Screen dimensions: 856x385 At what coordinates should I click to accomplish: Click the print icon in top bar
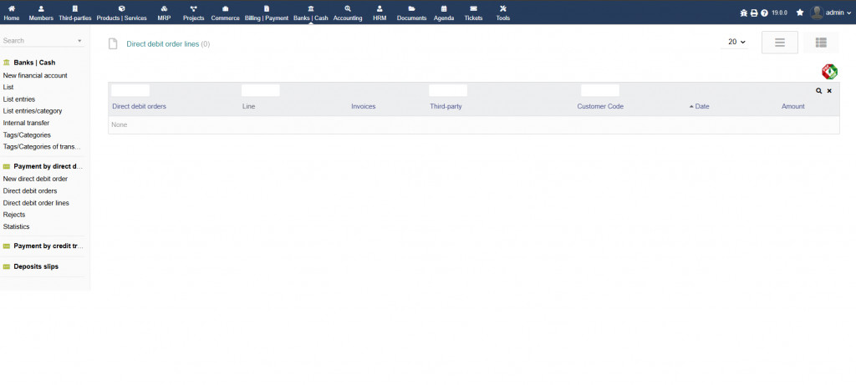coord(754,13)
